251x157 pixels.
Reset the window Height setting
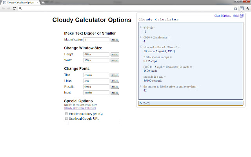[115, 54]
